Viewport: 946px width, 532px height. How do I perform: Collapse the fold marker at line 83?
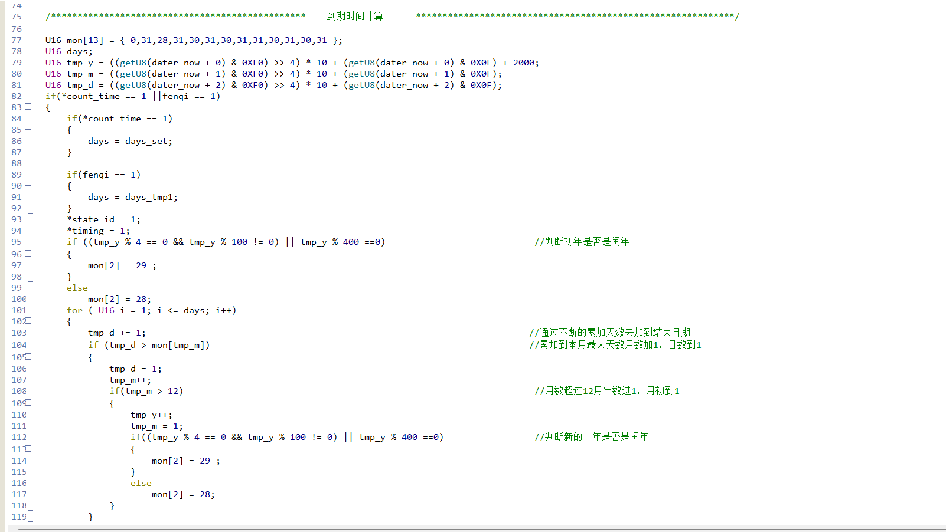[x=28, y=107]
